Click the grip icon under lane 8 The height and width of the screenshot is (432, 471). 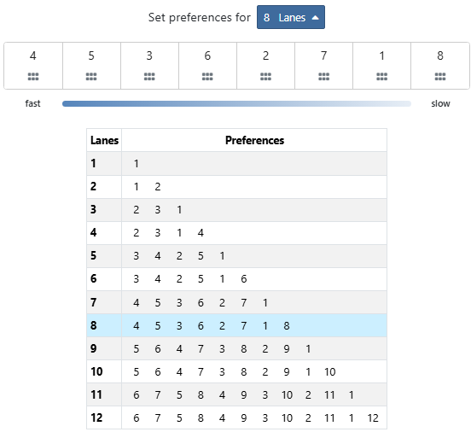[440, 77]
